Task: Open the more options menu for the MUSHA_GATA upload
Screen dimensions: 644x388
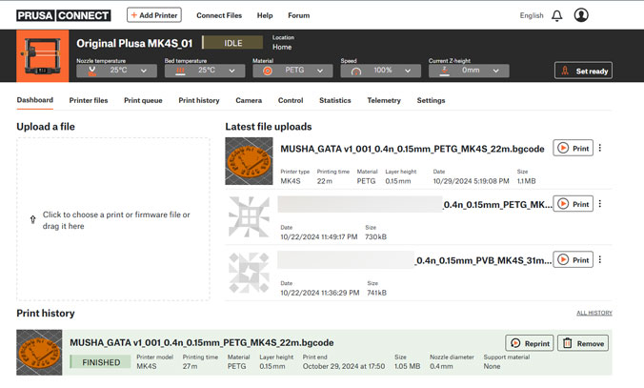Action: pyautogui.click(x=600, y=148)
